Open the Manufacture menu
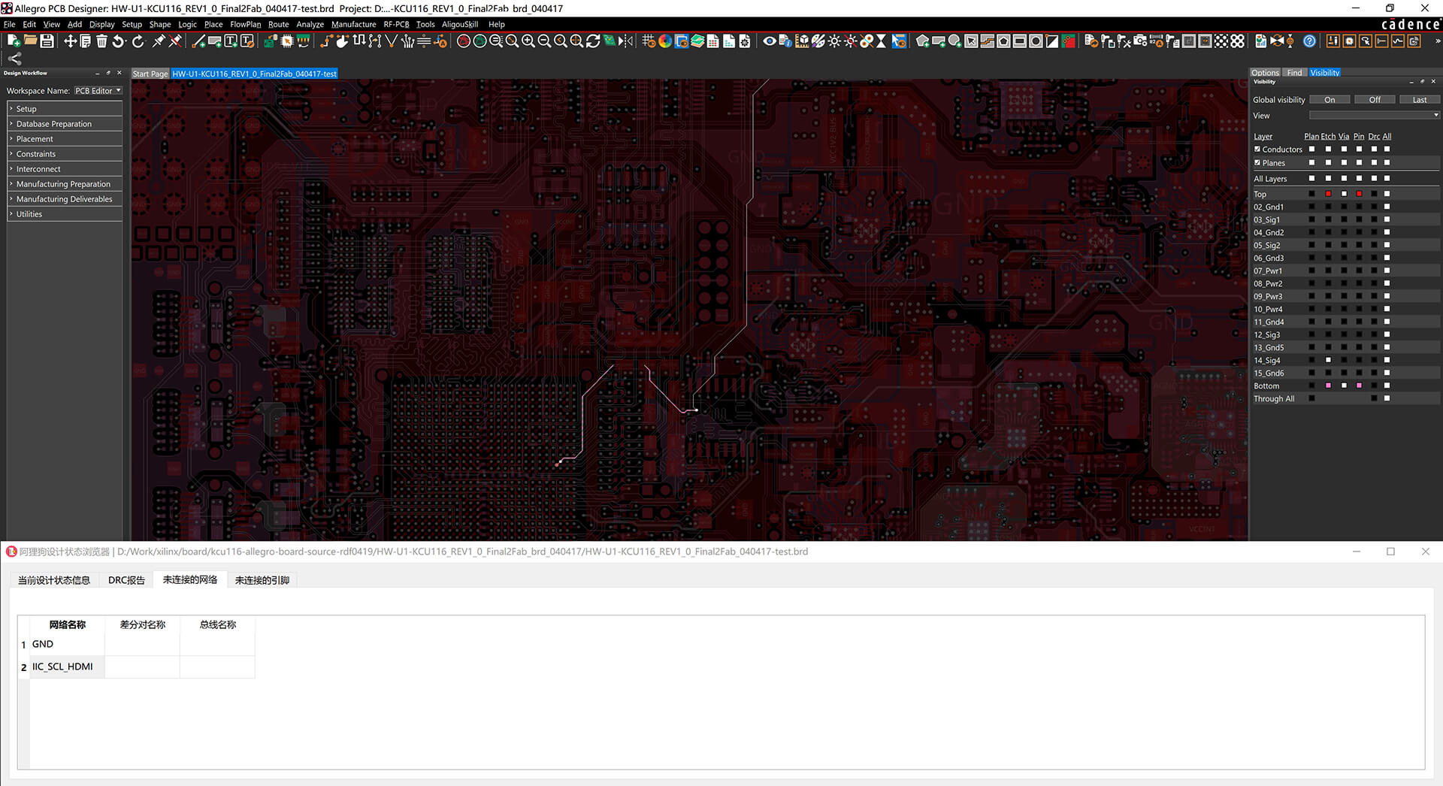The image size is (1443, 786). click(x=353, y=24)
